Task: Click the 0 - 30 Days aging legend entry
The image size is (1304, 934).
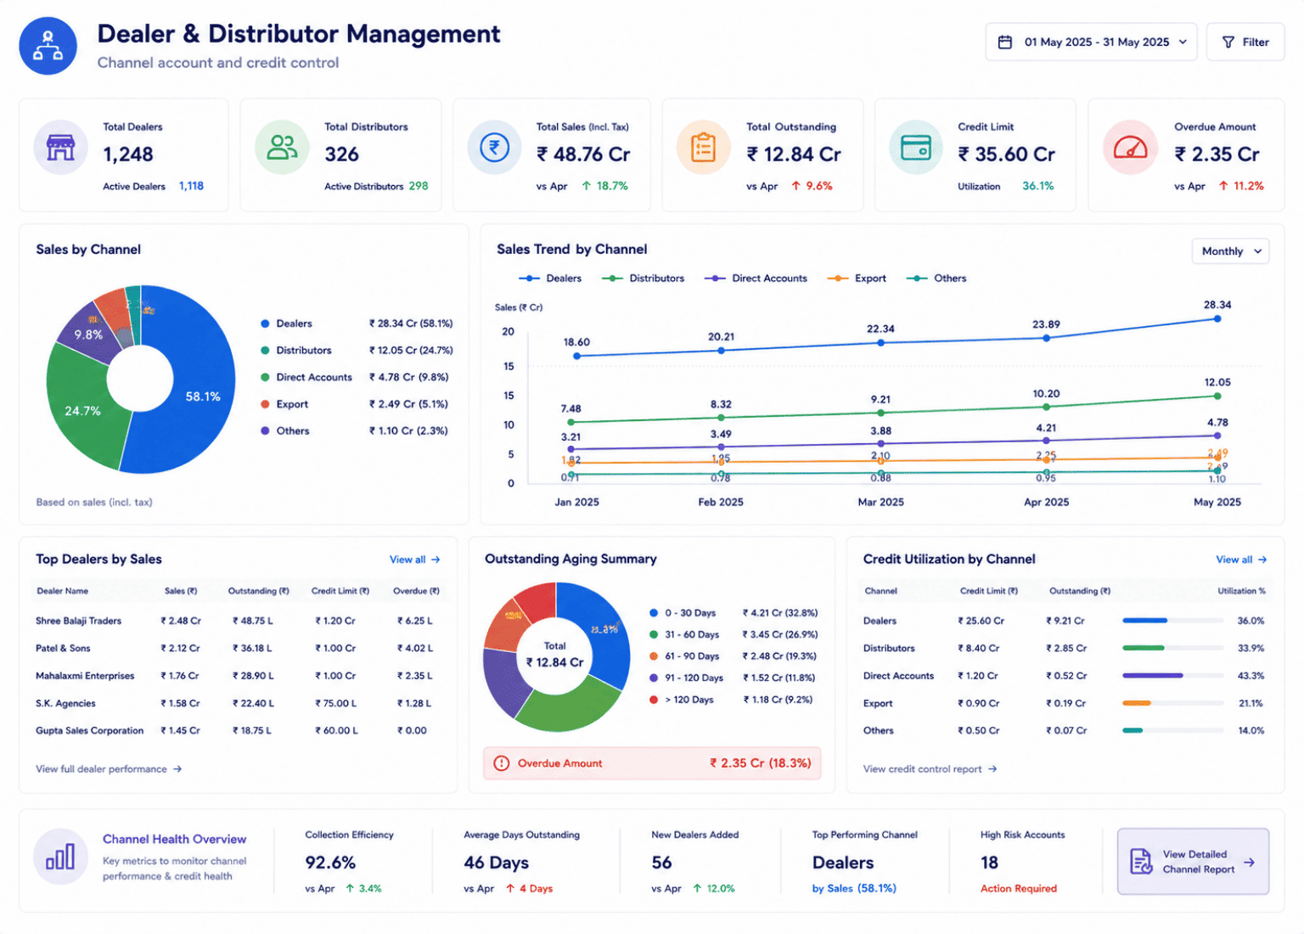Action: click(733, 613)
